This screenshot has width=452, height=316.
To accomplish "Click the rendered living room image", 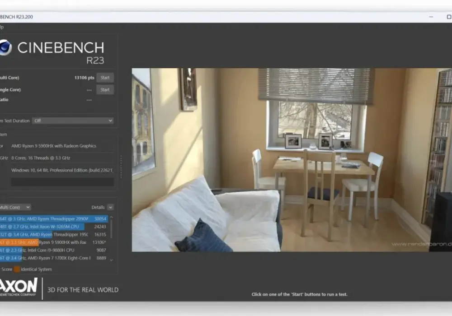I will (292, 160).
